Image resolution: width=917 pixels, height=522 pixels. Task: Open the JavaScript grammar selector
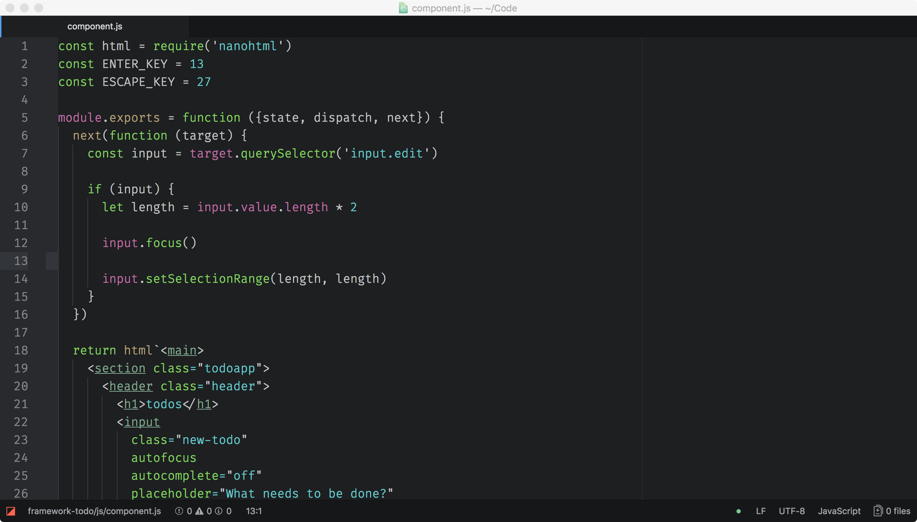click(839, 511)
